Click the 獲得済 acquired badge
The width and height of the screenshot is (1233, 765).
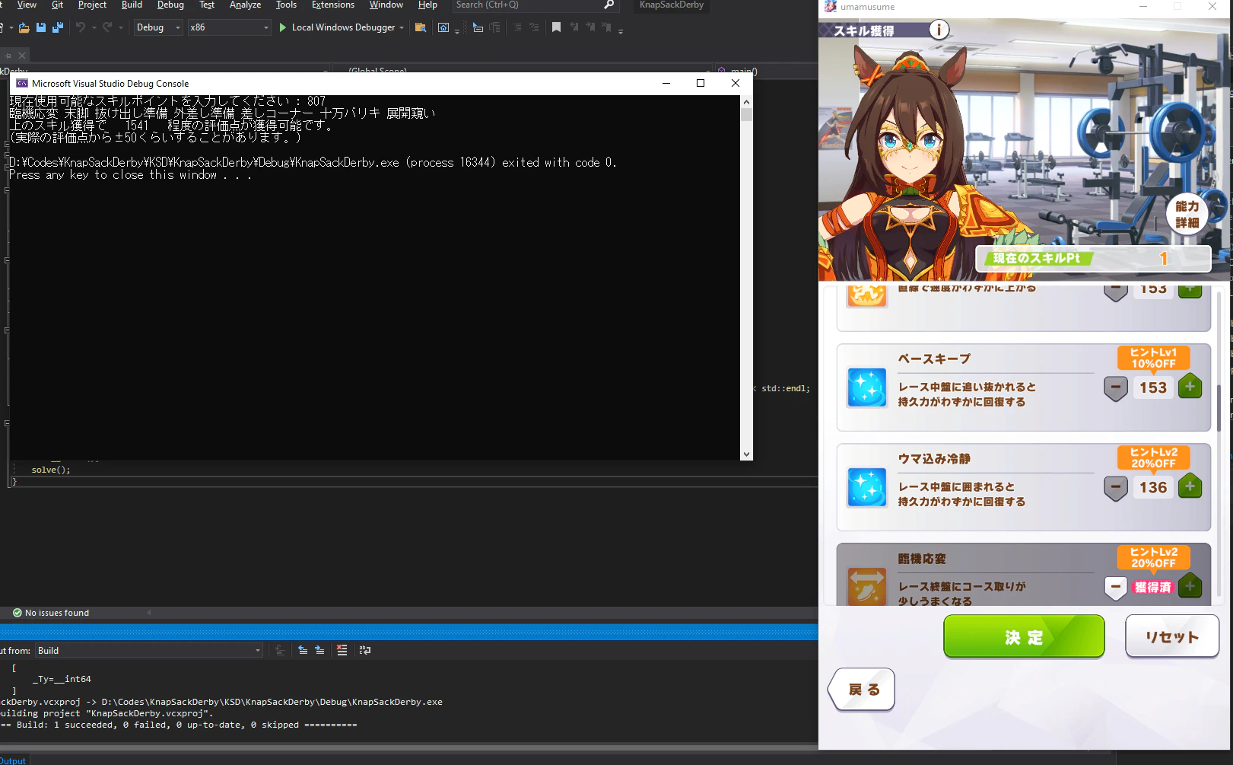pos(1153,587)
